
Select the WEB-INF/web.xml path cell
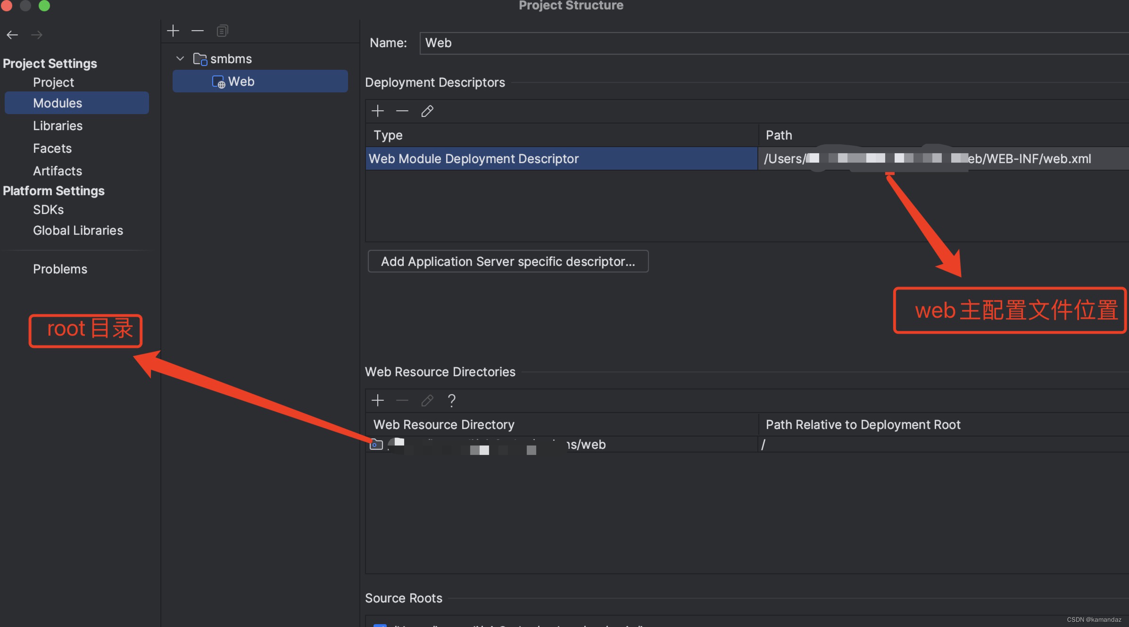click(944, 159)
